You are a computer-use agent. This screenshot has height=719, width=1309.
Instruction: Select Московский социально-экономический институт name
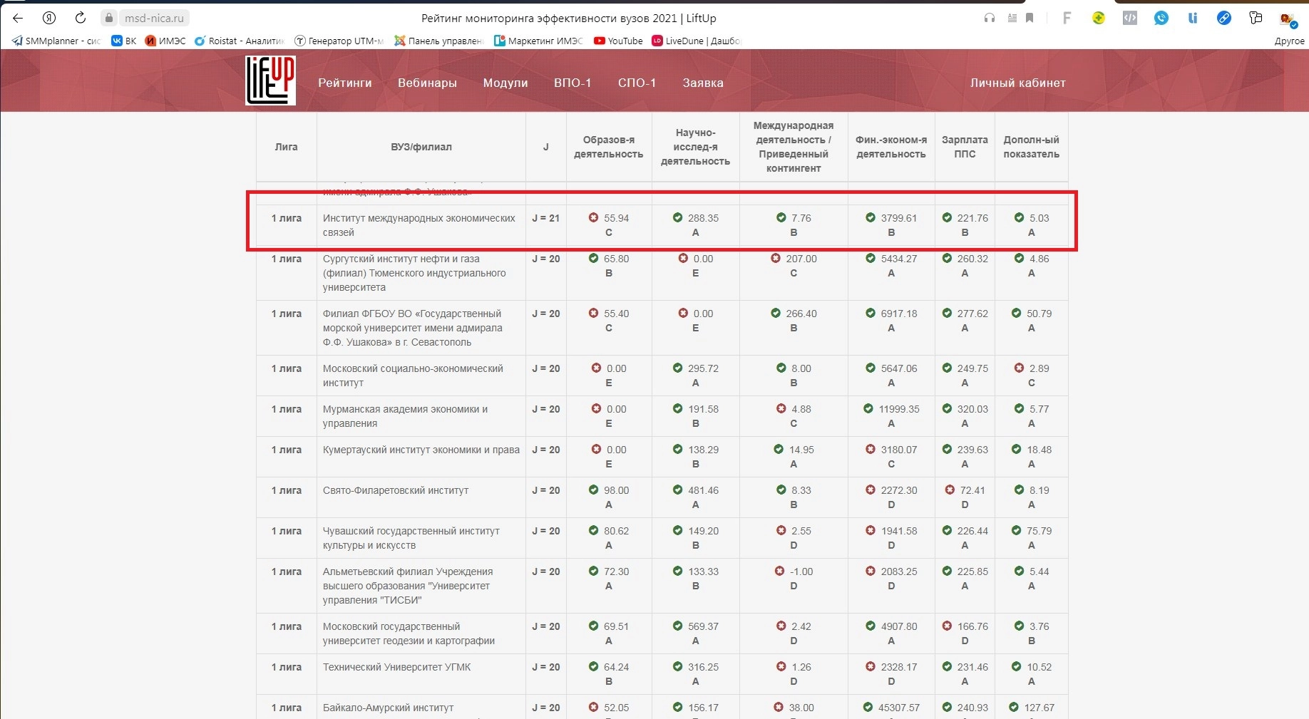click(x=413, y=376)
